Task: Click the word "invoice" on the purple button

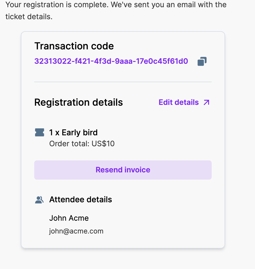Action: click(x=137, y=170)
